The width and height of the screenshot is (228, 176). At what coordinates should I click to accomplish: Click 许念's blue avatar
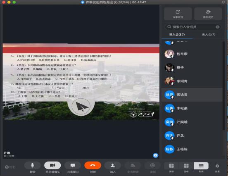point(169,136)
